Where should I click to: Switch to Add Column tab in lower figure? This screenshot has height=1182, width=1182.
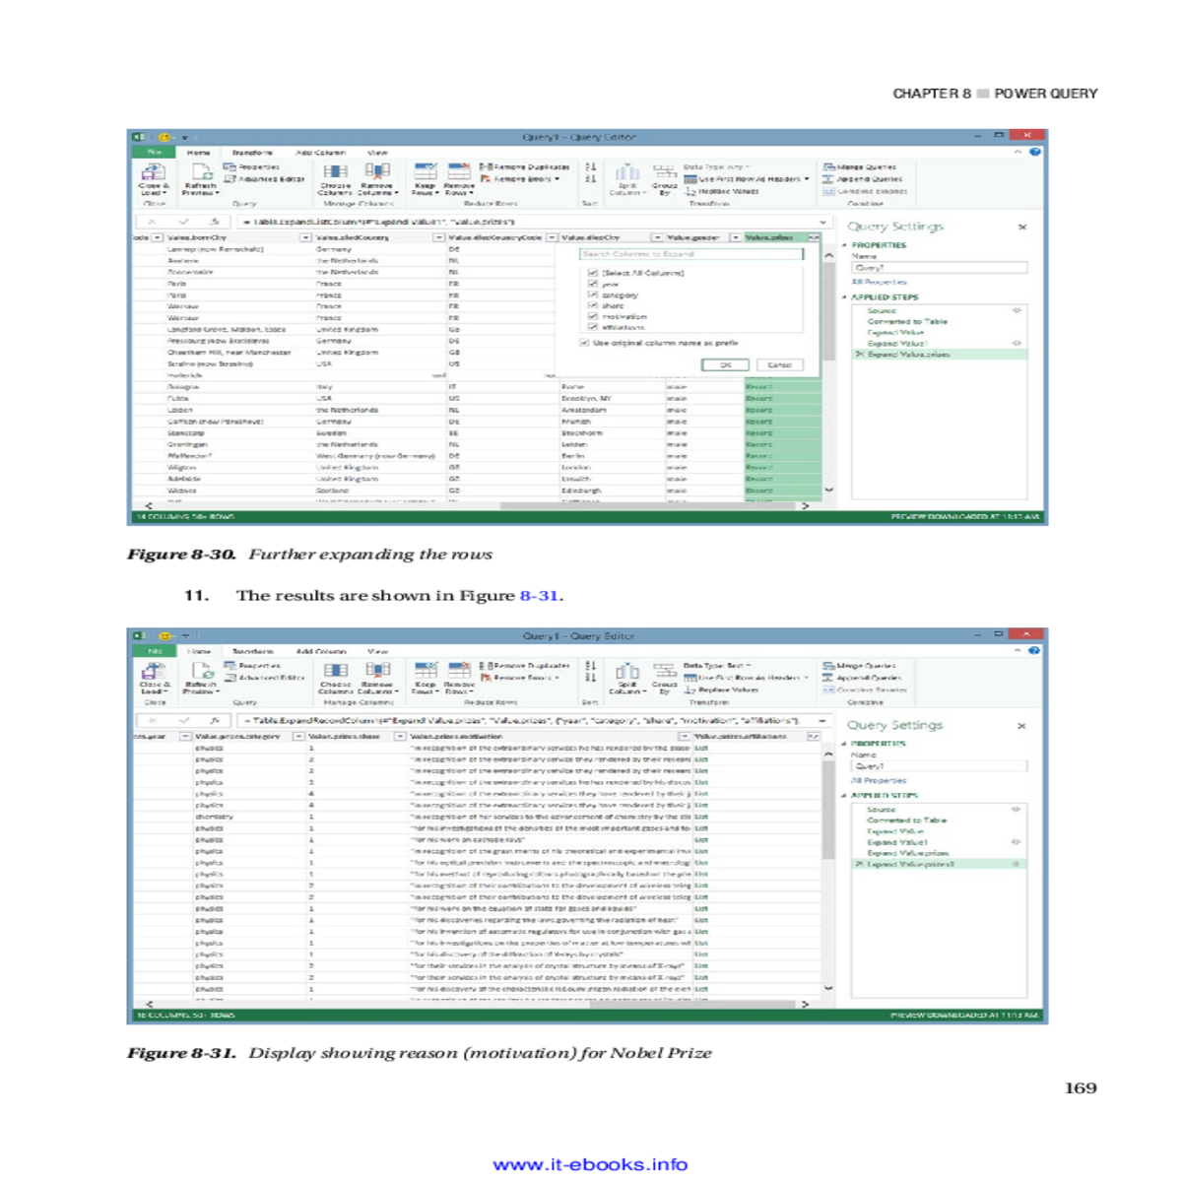coord(320,651)
